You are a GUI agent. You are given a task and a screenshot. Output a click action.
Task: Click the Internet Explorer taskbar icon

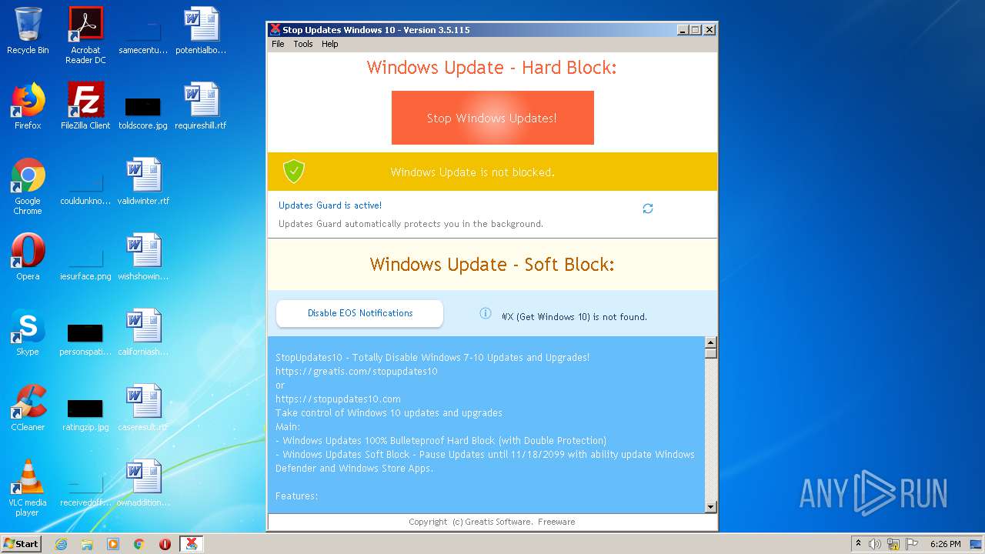click(x=61, y=544)
